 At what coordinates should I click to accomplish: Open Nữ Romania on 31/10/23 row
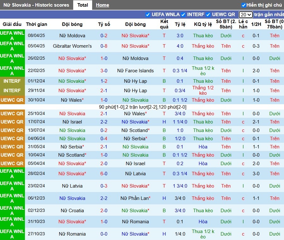coord(135,222)
